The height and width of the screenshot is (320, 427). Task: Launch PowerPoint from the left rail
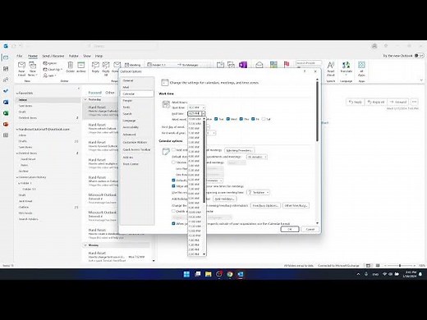tap(6, 124)
